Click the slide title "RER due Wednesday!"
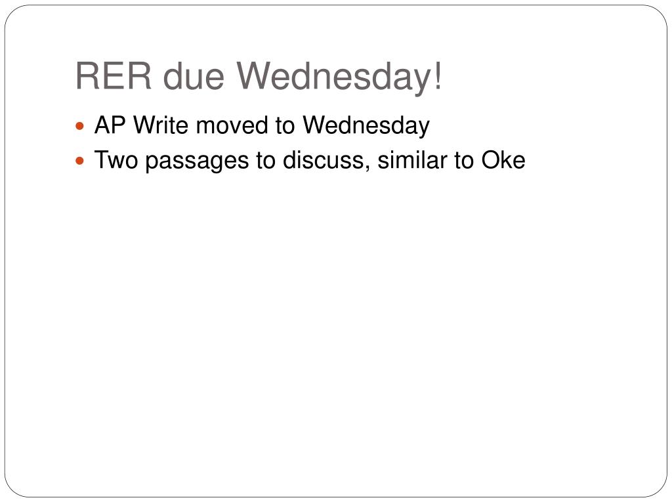The width and height of the screenshot is (672, 504). [x=259, y=77]
